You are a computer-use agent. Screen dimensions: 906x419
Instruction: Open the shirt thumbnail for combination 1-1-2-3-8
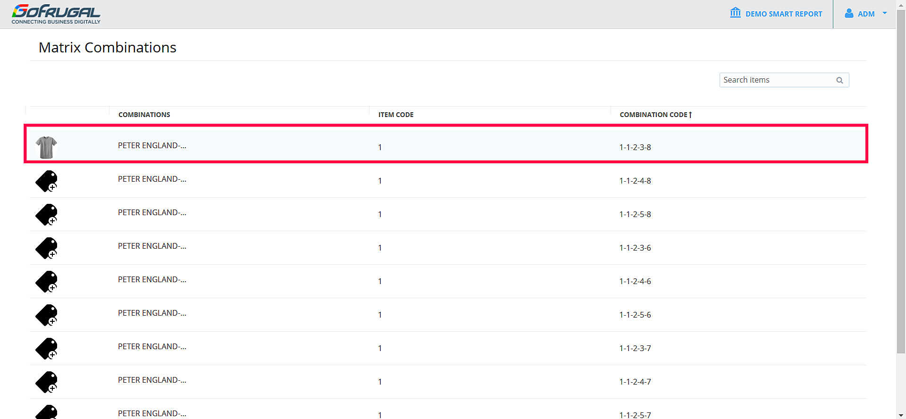click(x=46, y=147)
